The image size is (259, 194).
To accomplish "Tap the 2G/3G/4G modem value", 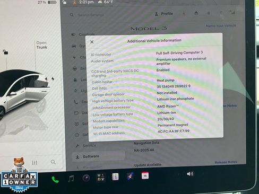I will 166,119.
